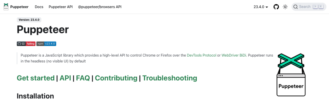Open the FAQ heading link

click(x=83, y=78)
